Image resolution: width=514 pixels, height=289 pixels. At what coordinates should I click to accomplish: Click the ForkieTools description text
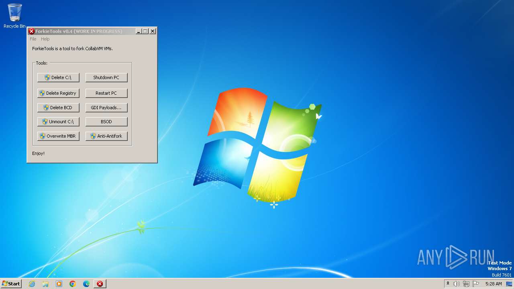pos(72,49)
